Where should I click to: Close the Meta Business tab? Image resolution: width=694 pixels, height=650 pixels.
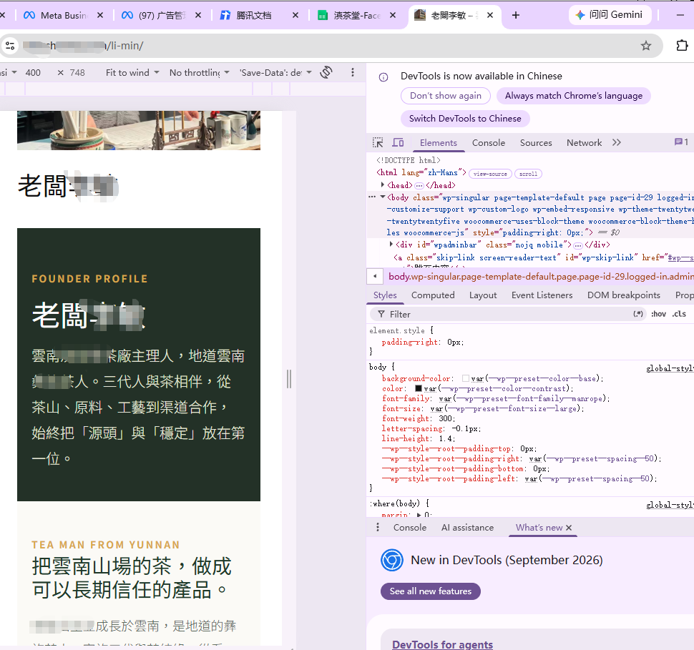(100, 16)
